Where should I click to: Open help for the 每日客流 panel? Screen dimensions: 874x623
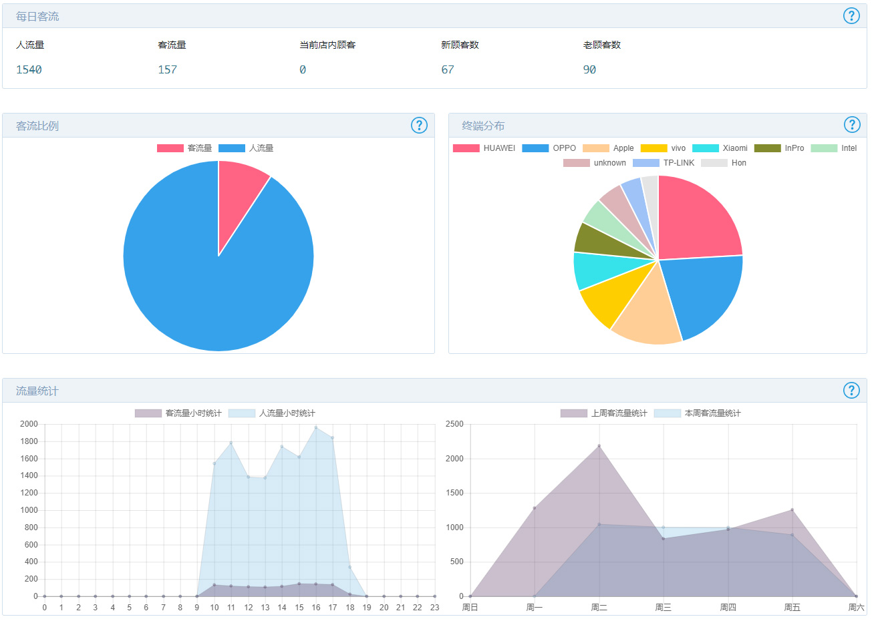[851, 16]
